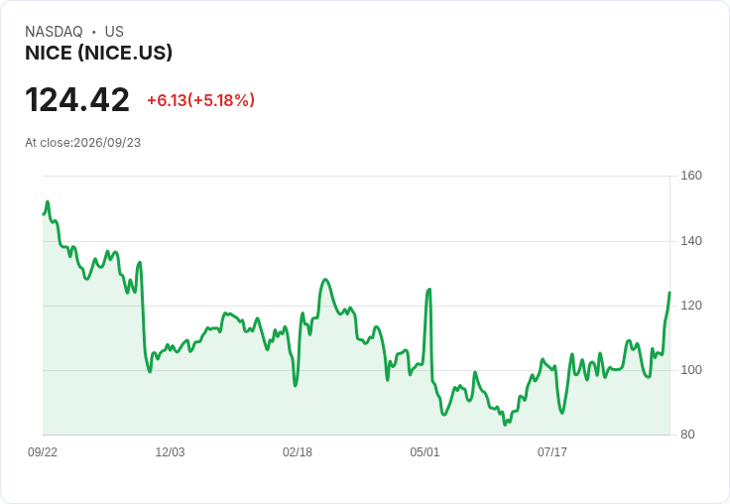730x504 pixels.
Task: Click the US market label
Action: pyautogui.click(x=114, y=32)
